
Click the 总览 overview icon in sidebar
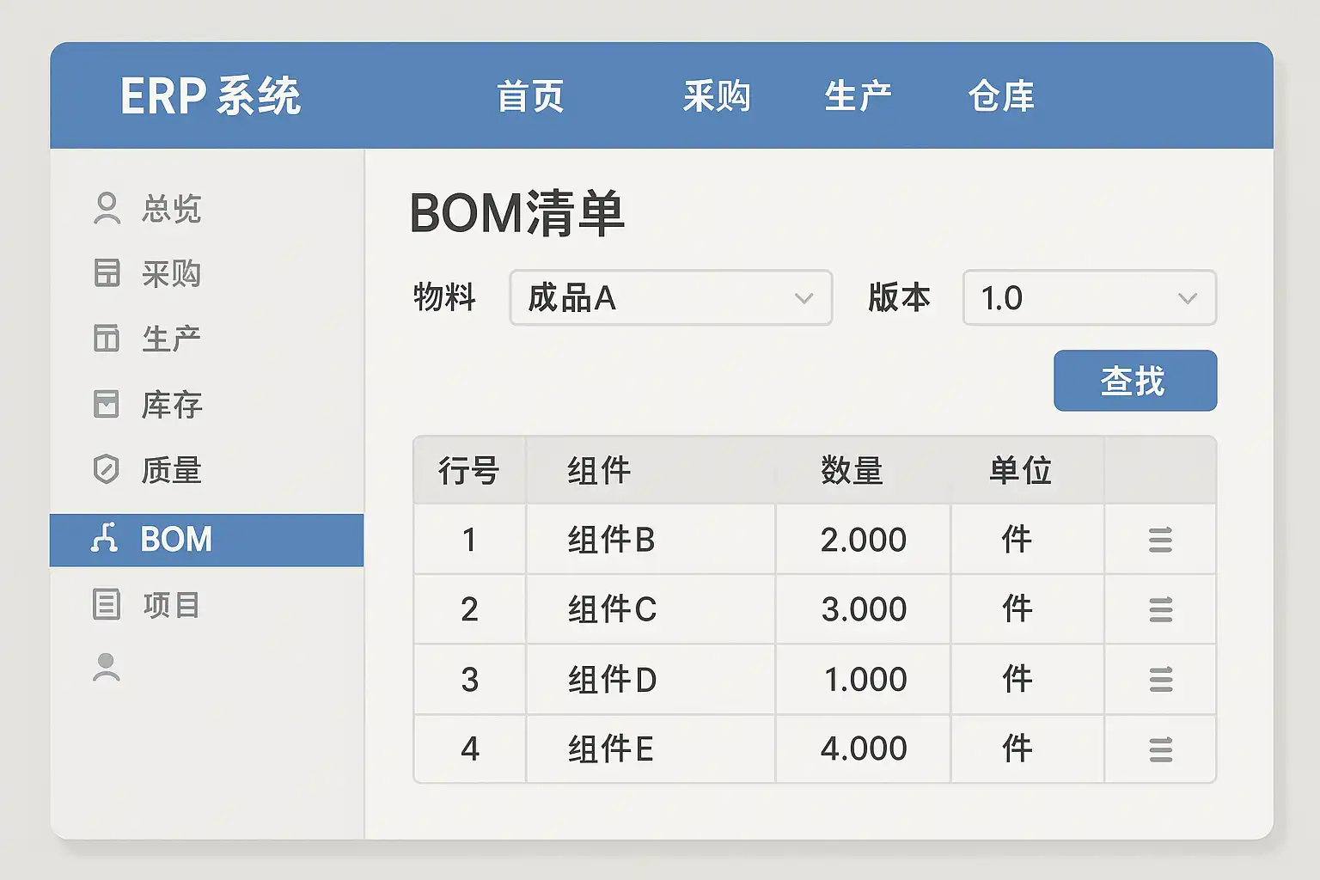[x=106, y=207]
